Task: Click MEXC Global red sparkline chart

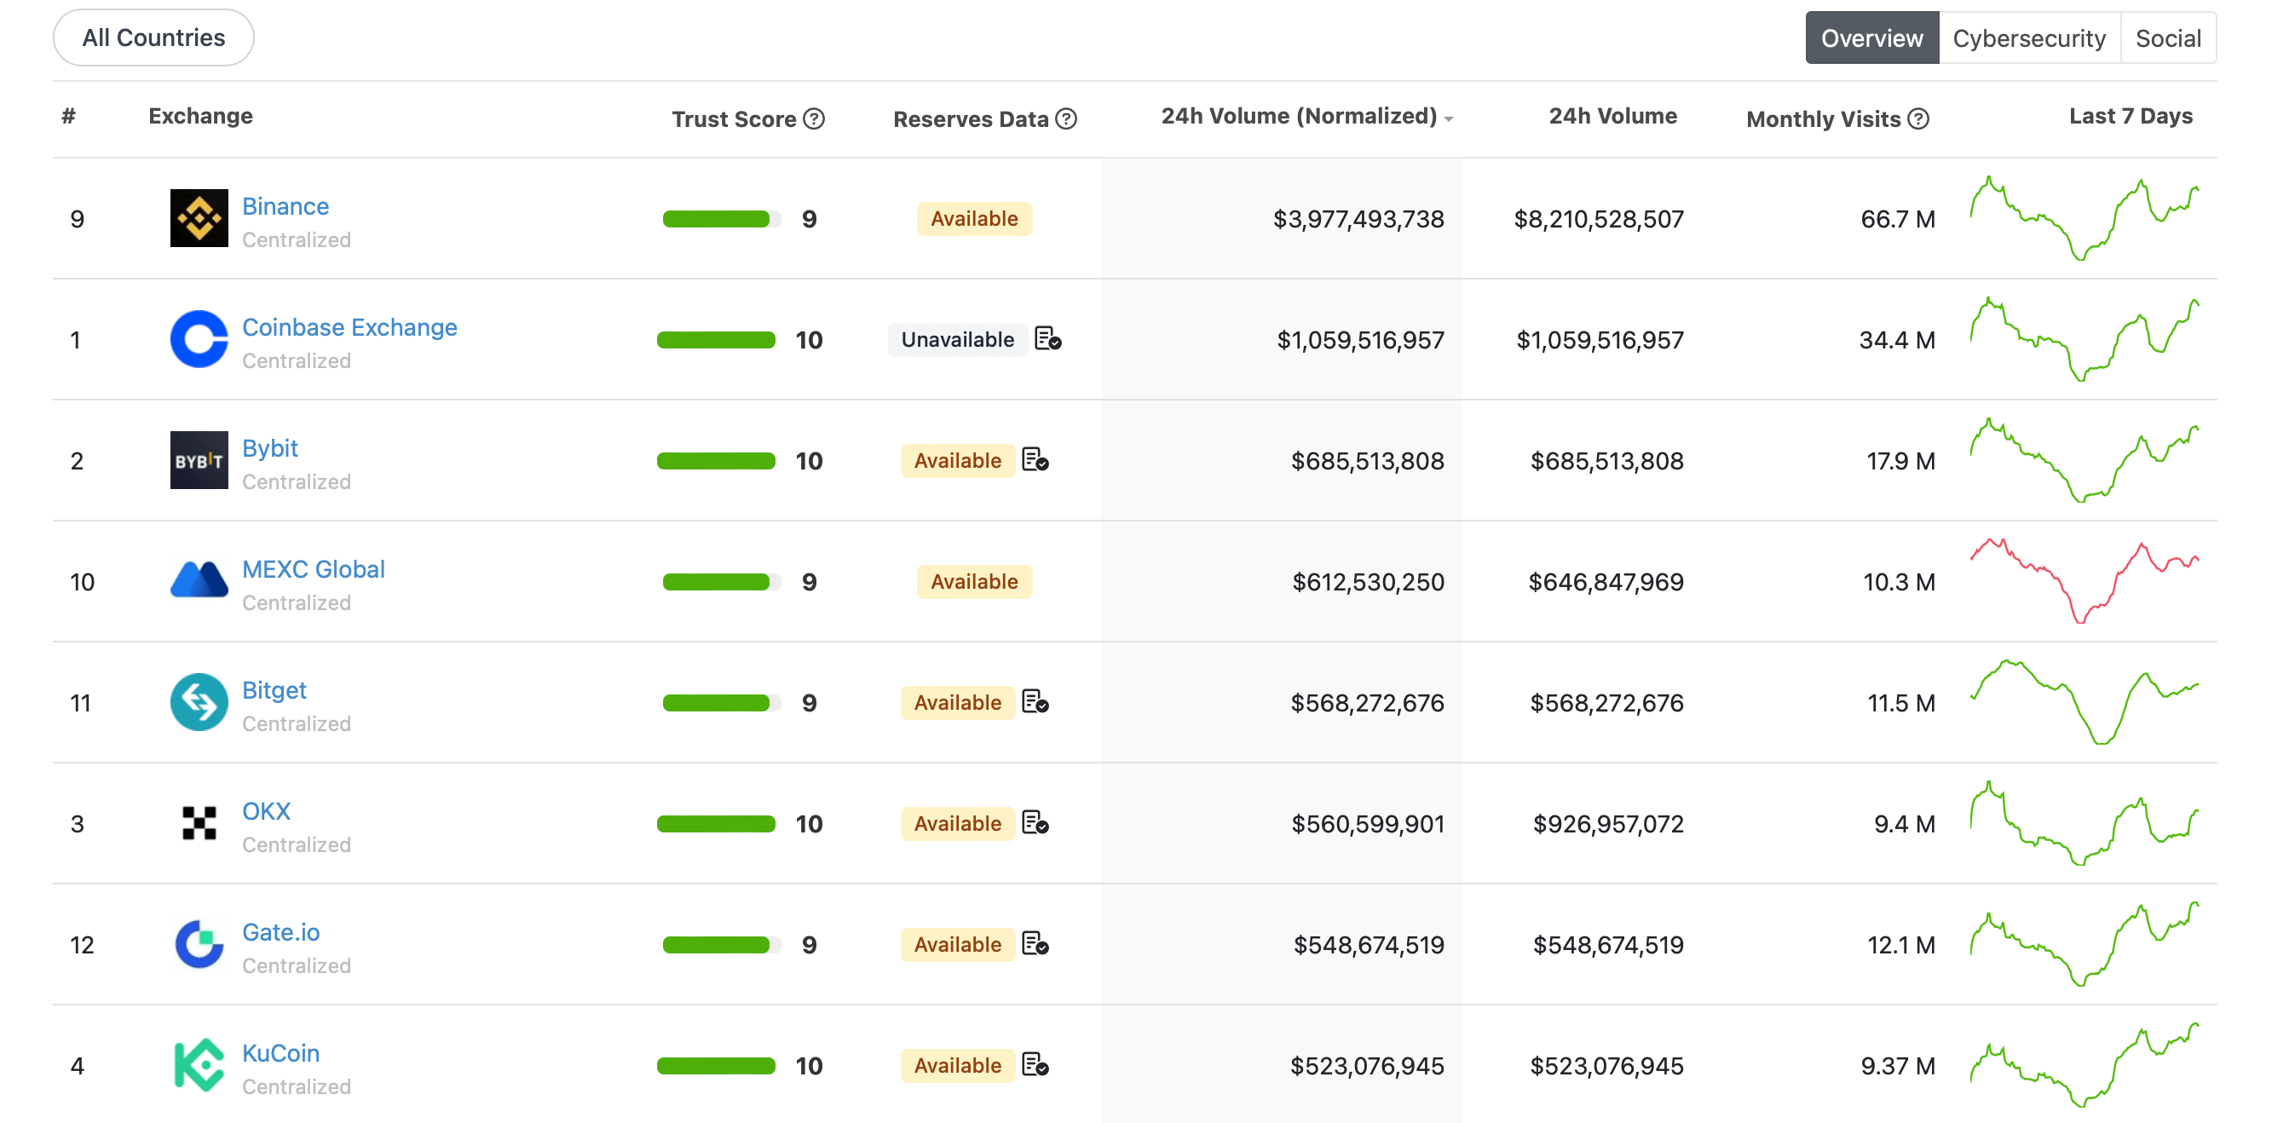Action: pyautogui.click(x=2085, y=581)
